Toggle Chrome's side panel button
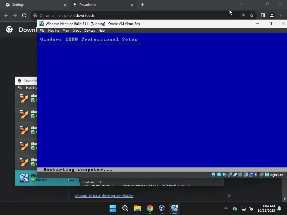 (263, 16)
